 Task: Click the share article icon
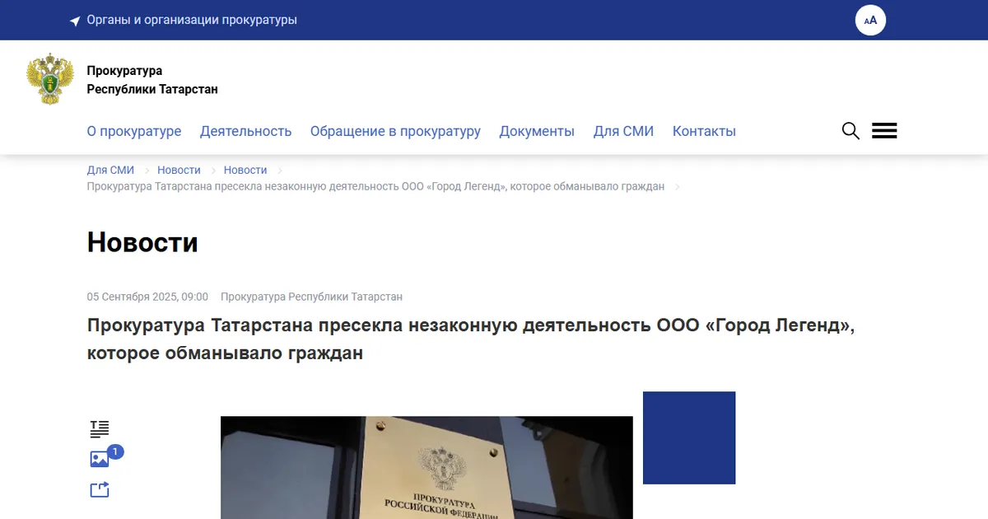point(100,490)
